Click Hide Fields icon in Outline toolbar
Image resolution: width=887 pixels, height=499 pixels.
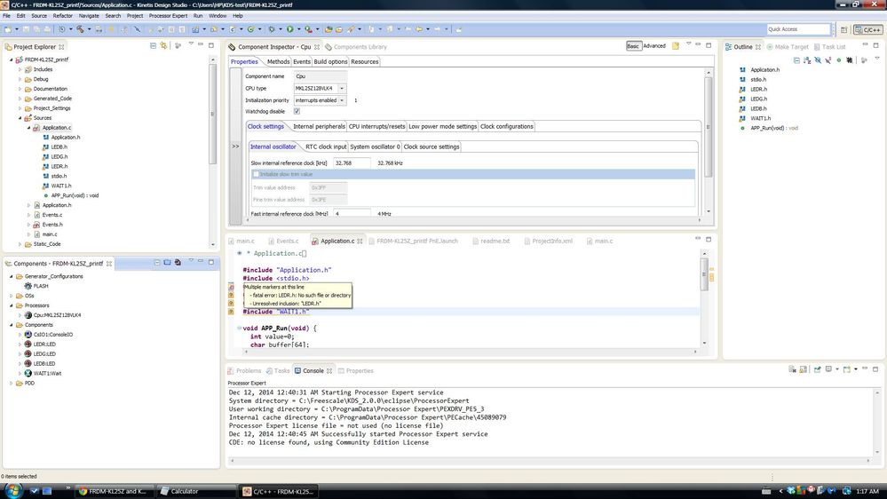click(x=818, y=60)
